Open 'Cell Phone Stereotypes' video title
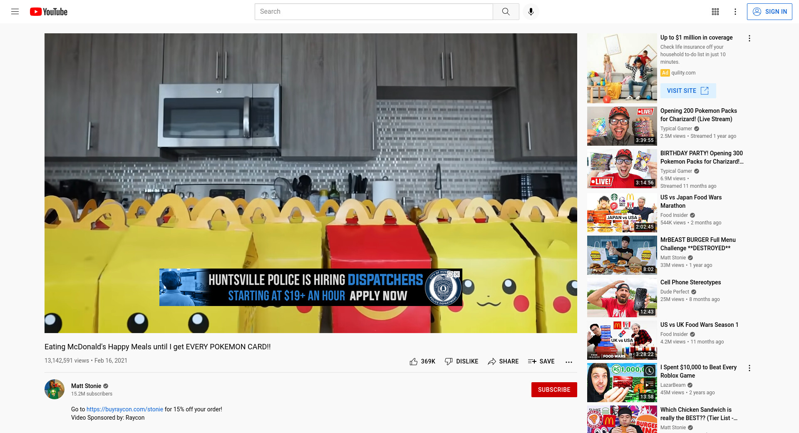 690,282
